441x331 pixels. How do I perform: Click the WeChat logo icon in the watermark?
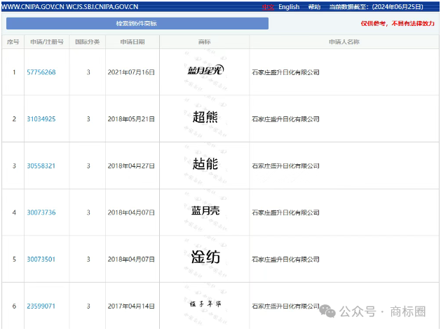point(328,311)
